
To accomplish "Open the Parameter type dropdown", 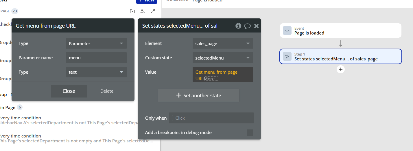I will point(96,43).
